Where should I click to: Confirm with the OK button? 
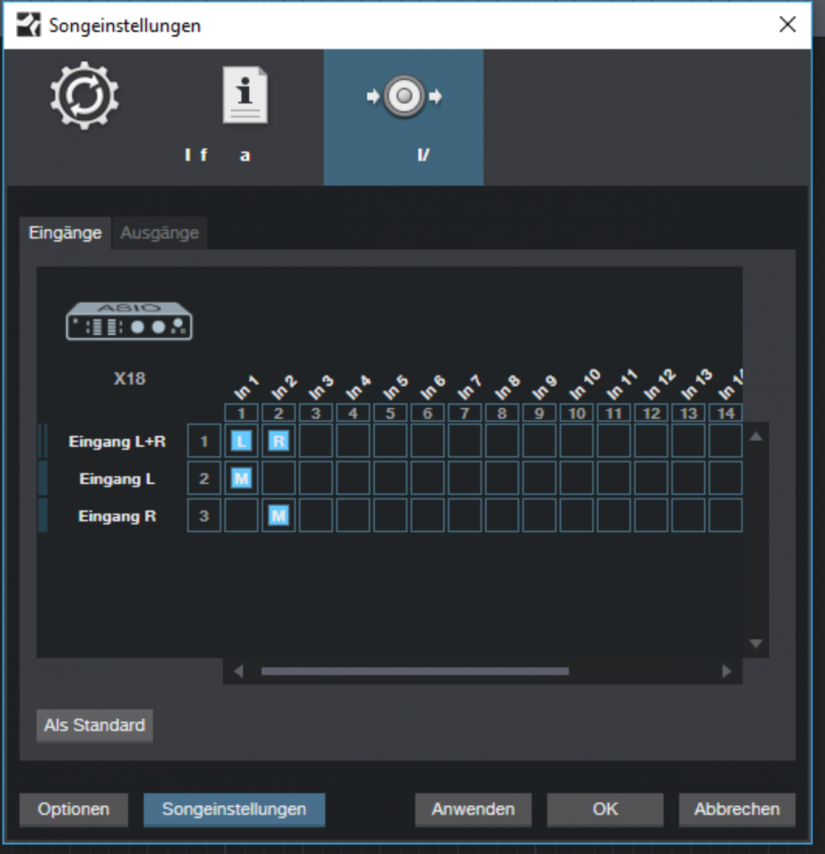coord(605,810)
